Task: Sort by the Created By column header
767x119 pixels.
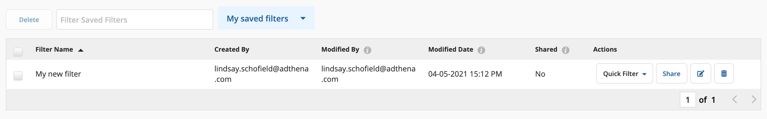Action: coord(232,49)
